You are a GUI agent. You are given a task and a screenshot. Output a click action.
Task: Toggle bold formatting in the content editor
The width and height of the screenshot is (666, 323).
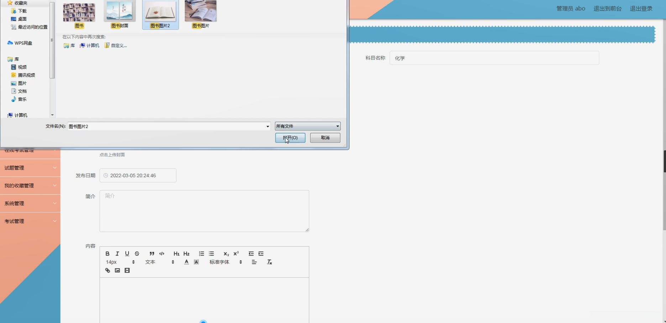[x=107, y=254]
